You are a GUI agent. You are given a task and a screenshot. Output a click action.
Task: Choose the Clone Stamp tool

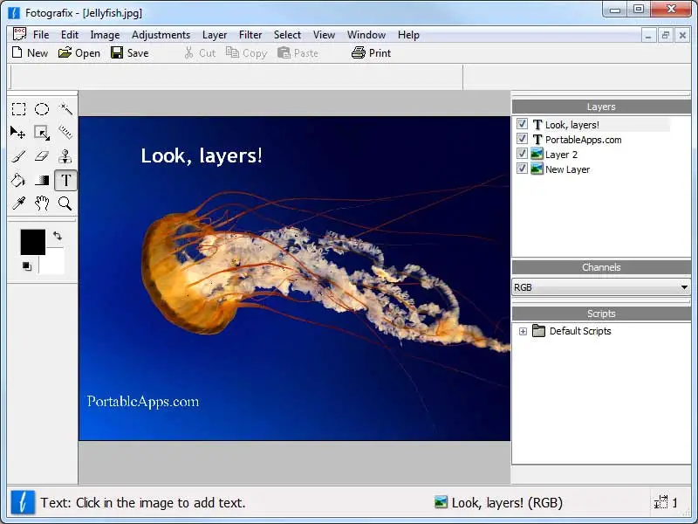point(65,156)
